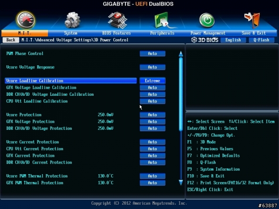Open DDR CH(A/B) Current Protection Auto option

[x=153, y=162]
